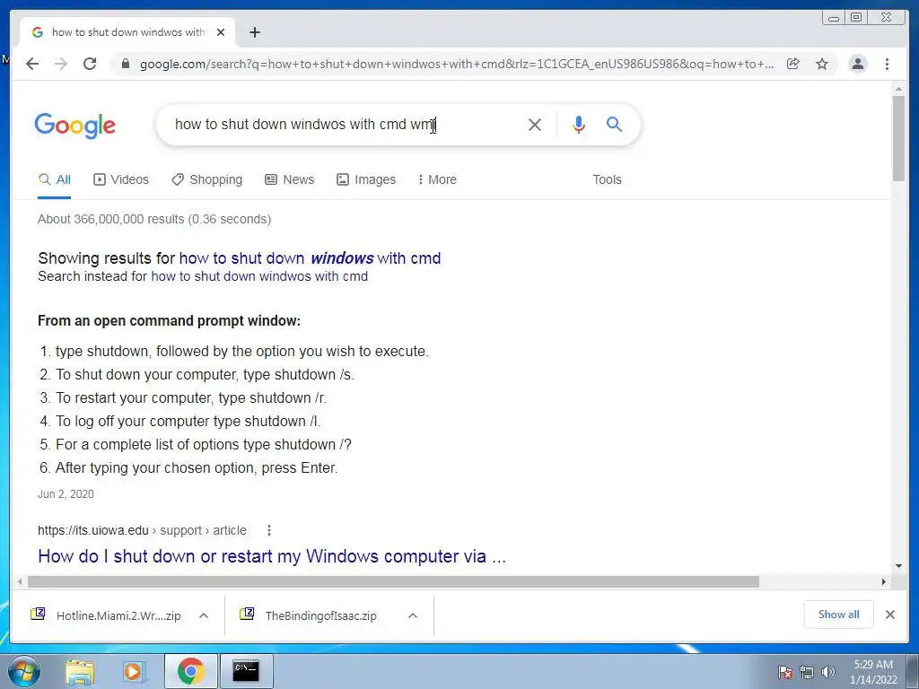Open Windows Explorer from taskbar
This screenshot has height=689, width=919.
(80, 671)
